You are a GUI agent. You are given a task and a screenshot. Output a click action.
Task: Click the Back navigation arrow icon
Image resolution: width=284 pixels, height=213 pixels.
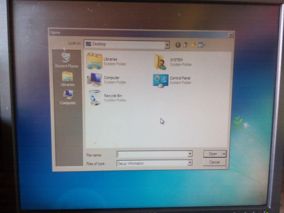pyautogui.click(x=178, y=45)
